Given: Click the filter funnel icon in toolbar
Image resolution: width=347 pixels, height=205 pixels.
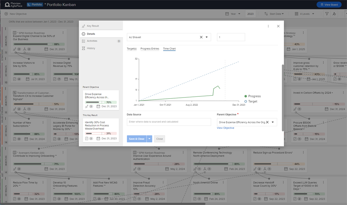Looking at the screenshot, I should click(327, 14).
